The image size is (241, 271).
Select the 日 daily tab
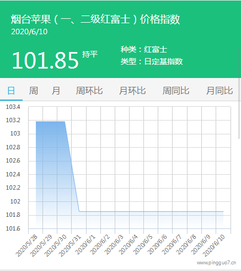pyautogui.click(x=11, y=91)
